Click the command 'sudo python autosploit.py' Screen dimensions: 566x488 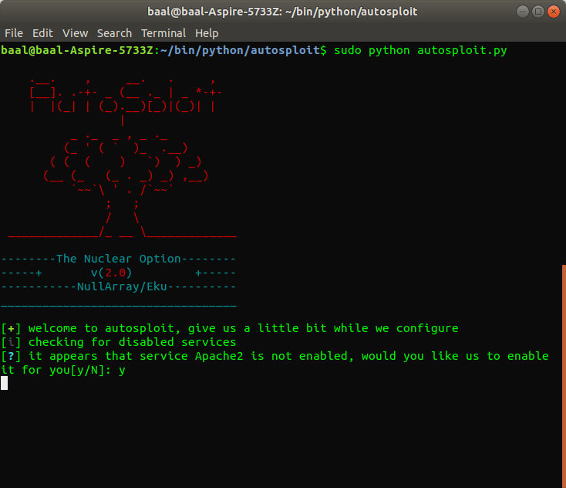coord(420,50)
